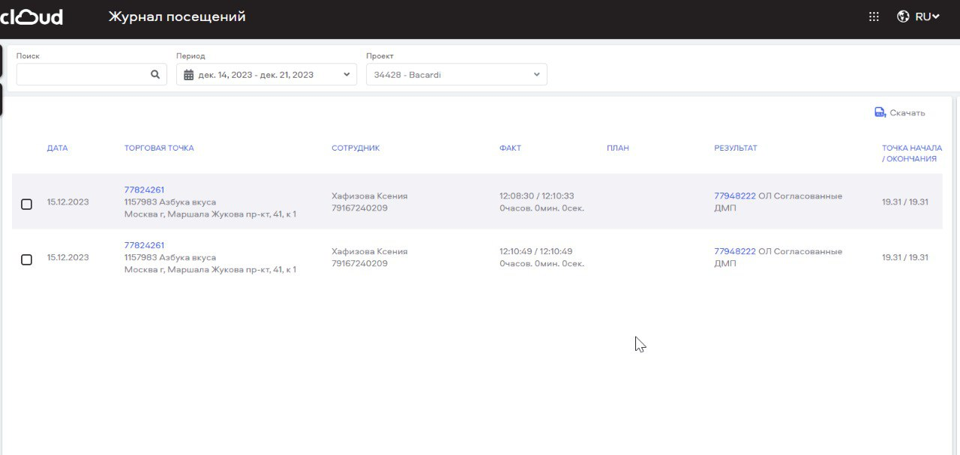Click the duration 0часов. 0мин. 0сек. in the 12:10:49 row

click(541, 263)
